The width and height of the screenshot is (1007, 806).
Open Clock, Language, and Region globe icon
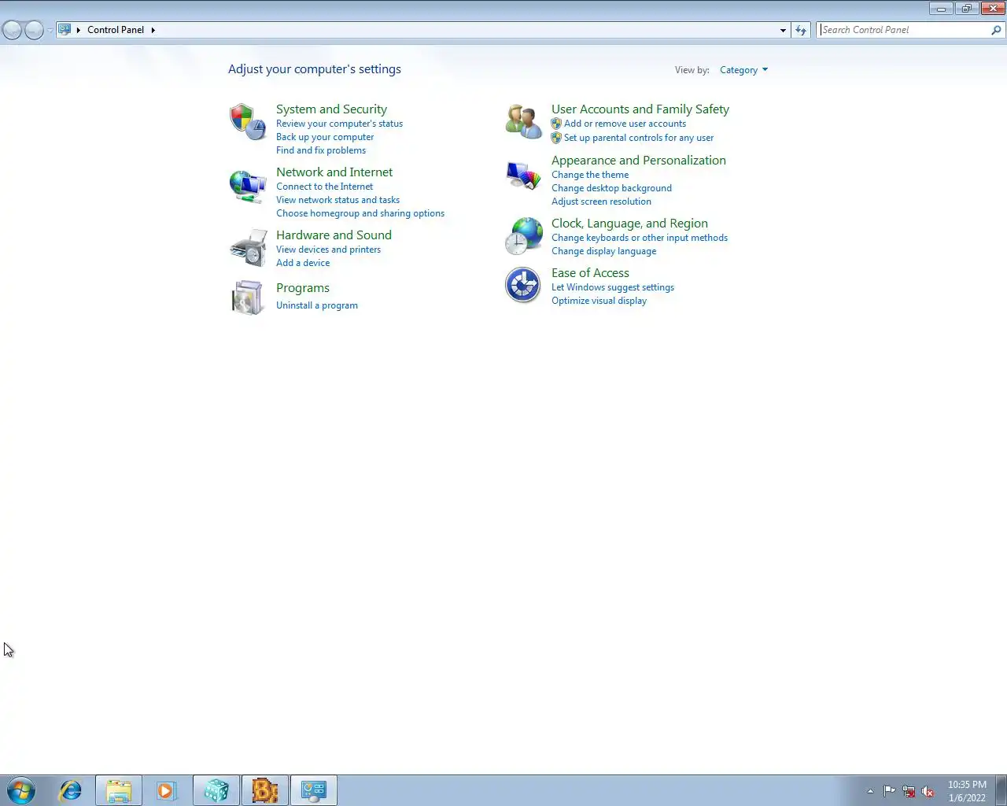coord(523,236)
